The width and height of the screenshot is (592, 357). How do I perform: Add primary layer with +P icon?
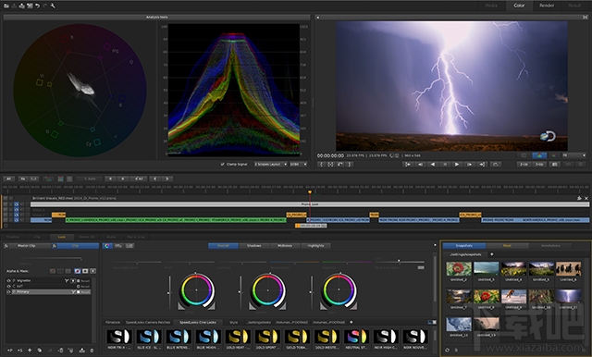click(x=10, y=351)
